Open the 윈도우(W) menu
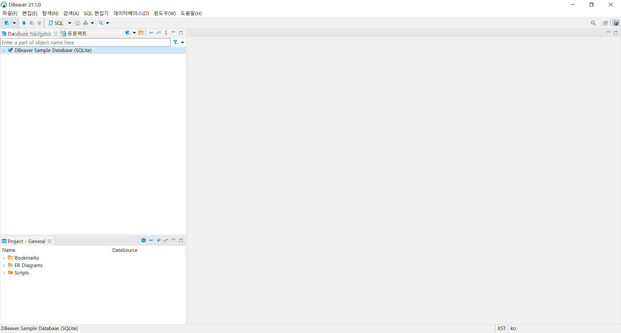 click(x=165, y=13)
